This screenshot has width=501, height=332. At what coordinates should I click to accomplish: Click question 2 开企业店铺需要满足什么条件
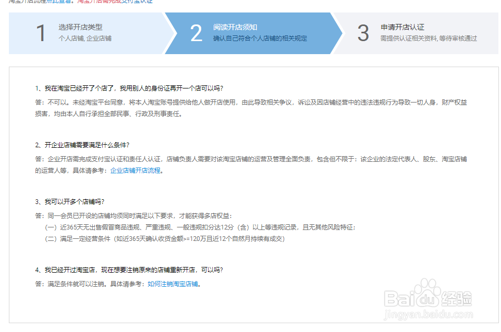point(82,145)
